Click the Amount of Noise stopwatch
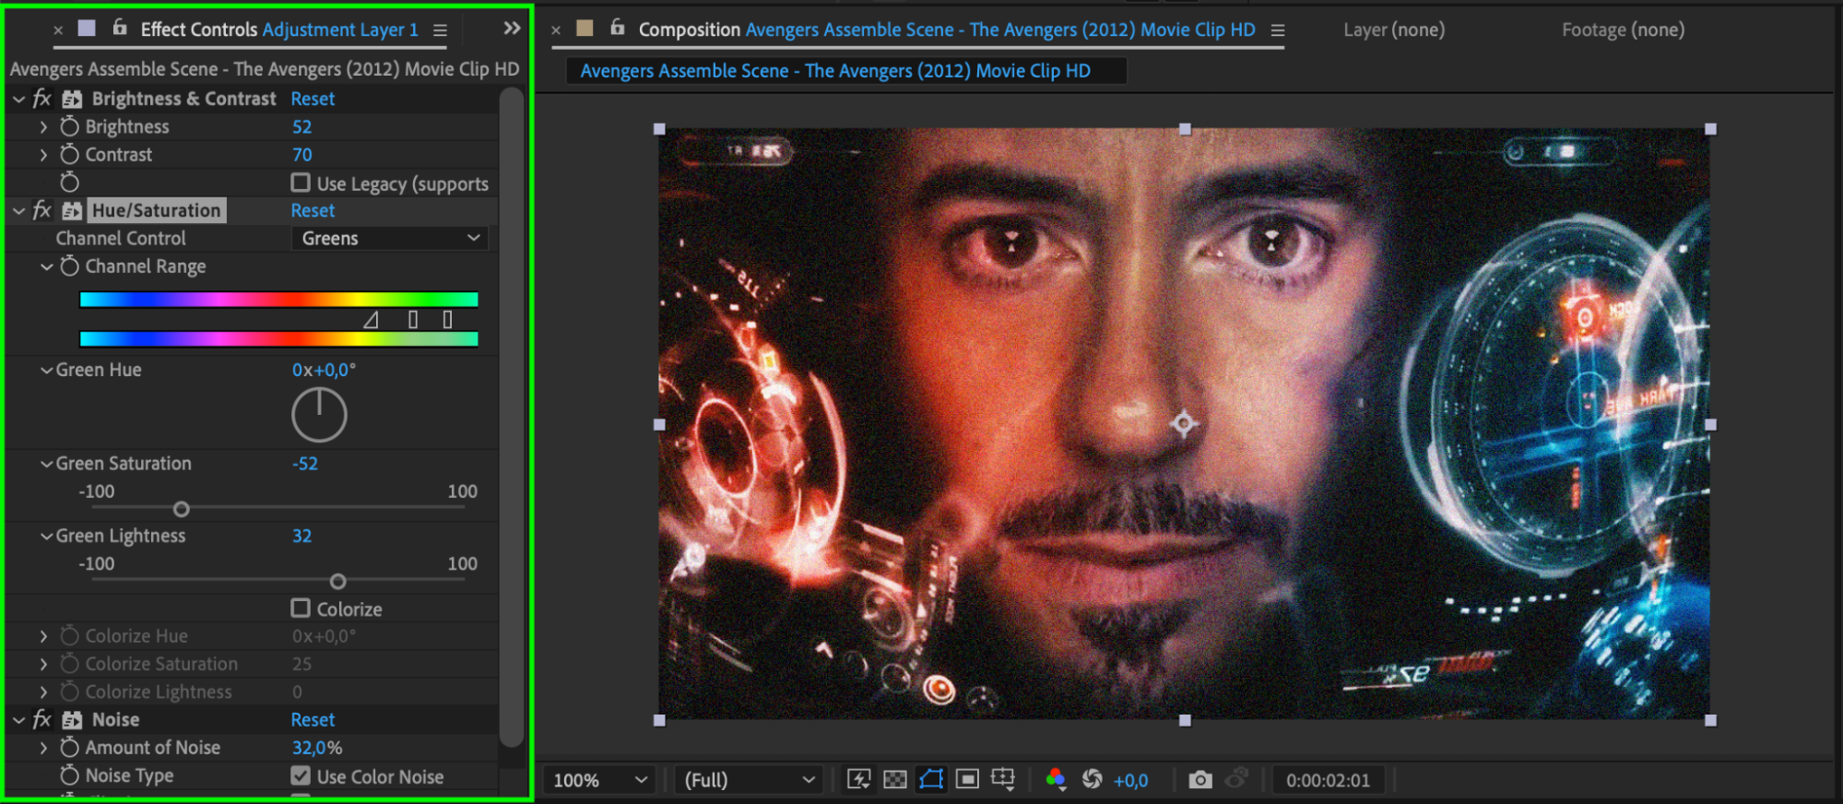Screen dimensions: 1843x804 pyautogui.click(x=70, y=747)
